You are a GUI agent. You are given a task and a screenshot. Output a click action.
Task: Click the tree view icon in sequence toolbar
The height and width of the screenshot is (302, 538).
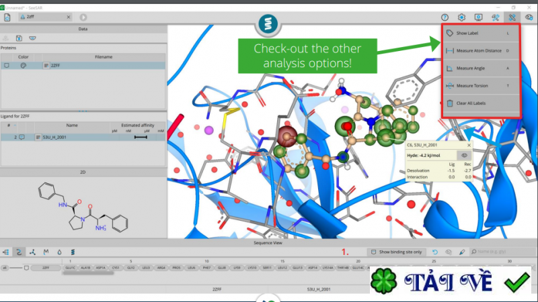6,252
